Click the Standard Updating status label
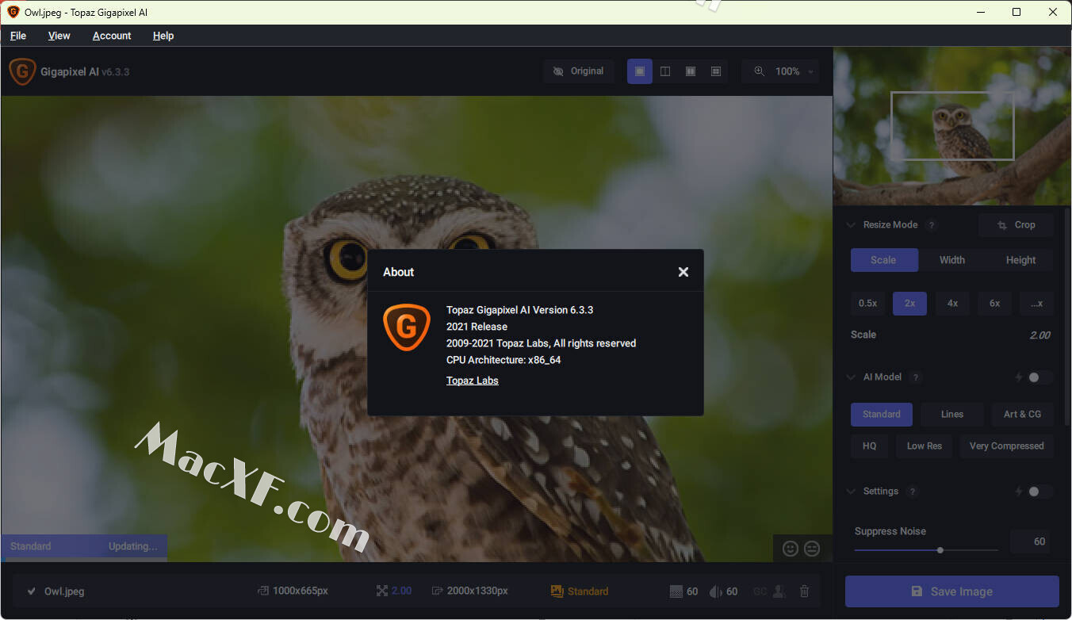Viewport: 1072px width, 620px height. click(x=83, y=546)
